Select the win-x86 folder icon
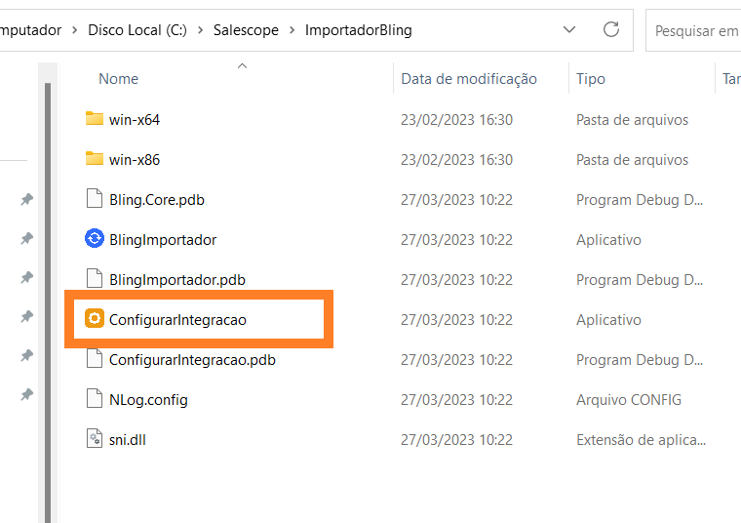The image size is (741, 523). [x=95, y=159]
